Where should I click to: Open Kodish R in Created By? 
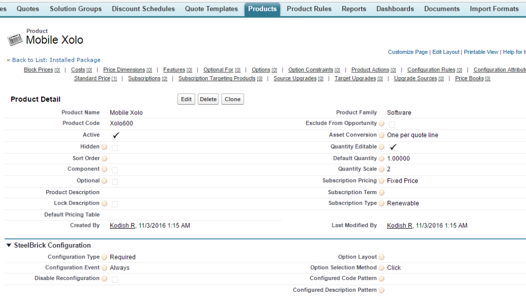pos(122,226)
